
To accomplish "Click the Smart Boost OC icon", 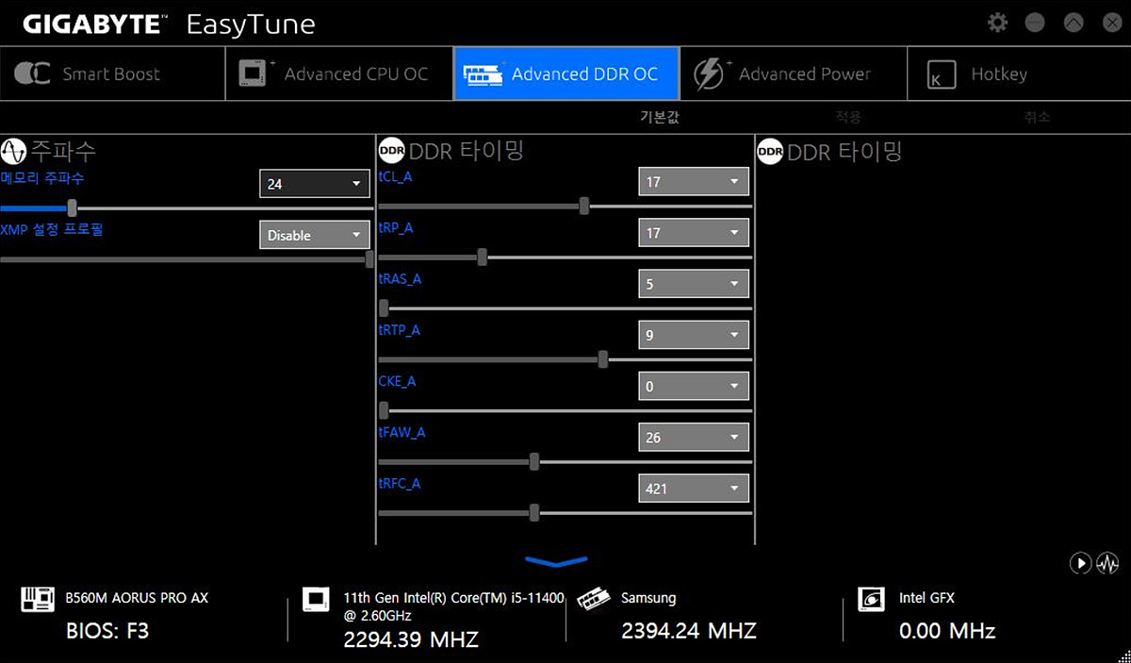I will pos(32,74).
